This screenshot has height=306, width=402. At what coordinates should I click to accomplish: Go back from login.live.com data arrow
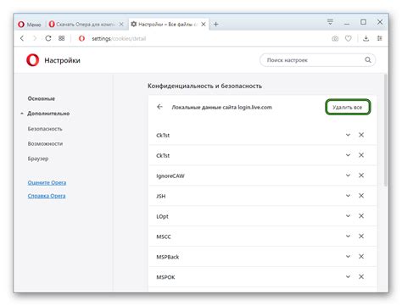(159, 107)
